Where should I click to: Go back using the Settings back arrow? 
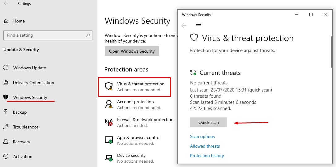pyautogui.click(x=6, y=3)
